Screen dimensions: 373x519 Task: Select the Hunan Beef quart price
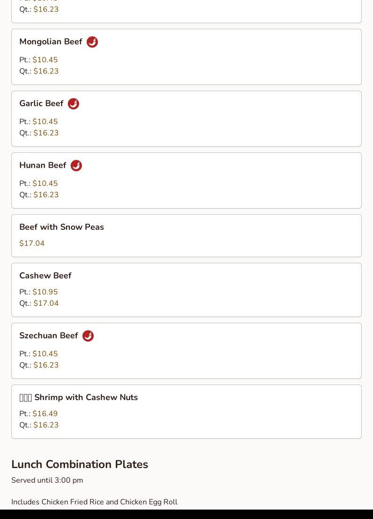click(46, 195)
